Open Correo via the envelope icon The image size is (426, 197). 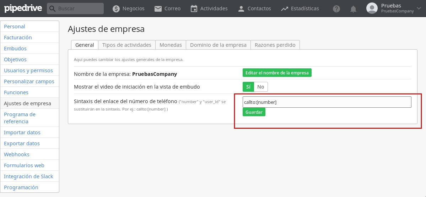click(x=158, y=9)
